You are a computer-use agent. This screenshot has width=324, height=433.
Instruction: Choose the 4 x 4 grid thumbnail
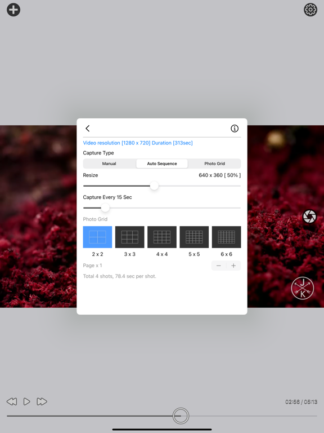click(x=162, y=237)
